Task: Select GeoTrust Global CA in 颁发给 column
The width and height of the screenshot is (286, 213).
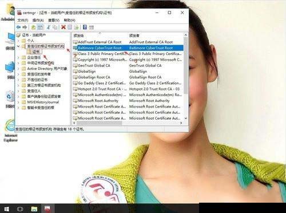Action: [x=94, y=66]
